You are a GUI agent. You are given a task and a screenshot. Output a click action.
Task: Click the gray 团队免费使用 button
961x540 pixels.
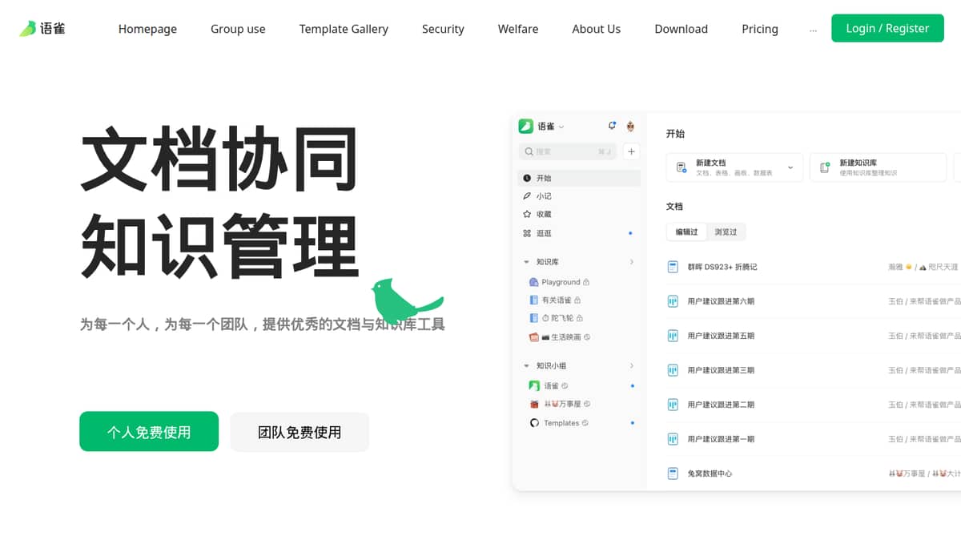tap(300, 432)
